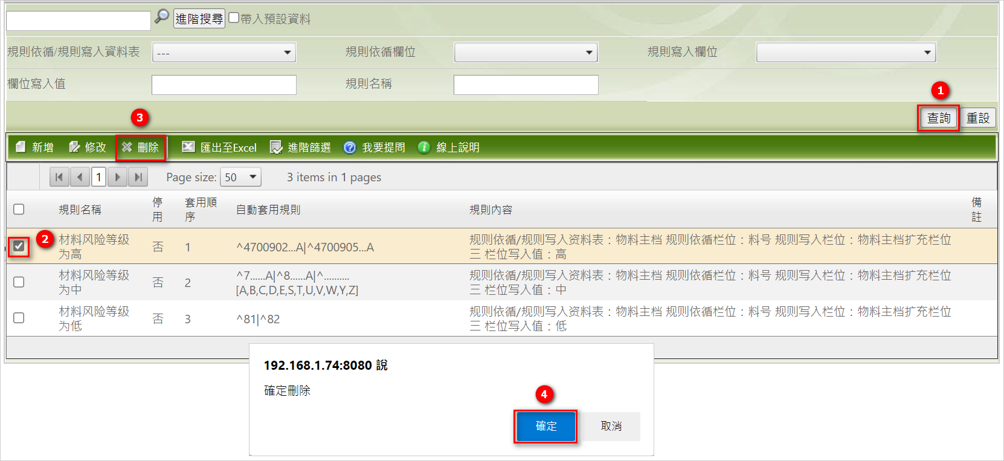Click pattern cell starting ^7......A|^8......A
1004x461 pixels.
pyautogui.click(x=297, y=283)
